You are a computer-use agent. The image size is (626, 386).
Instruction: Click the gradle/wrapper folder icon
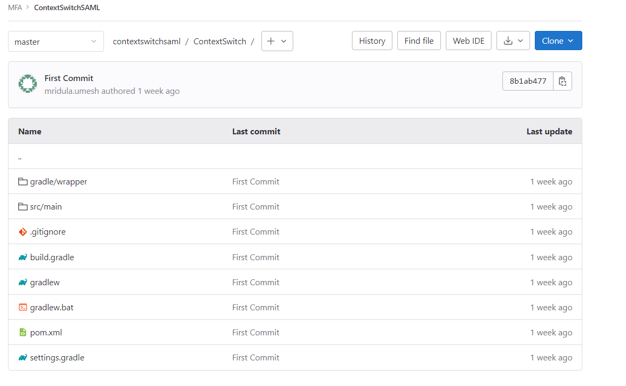22,181
